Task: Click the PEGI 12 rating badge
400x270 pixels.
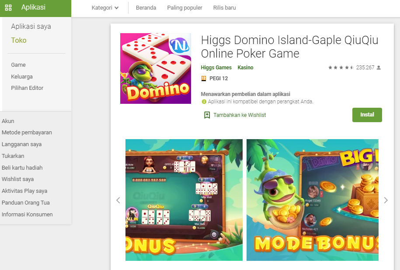Action: click(x=204, y=79)
